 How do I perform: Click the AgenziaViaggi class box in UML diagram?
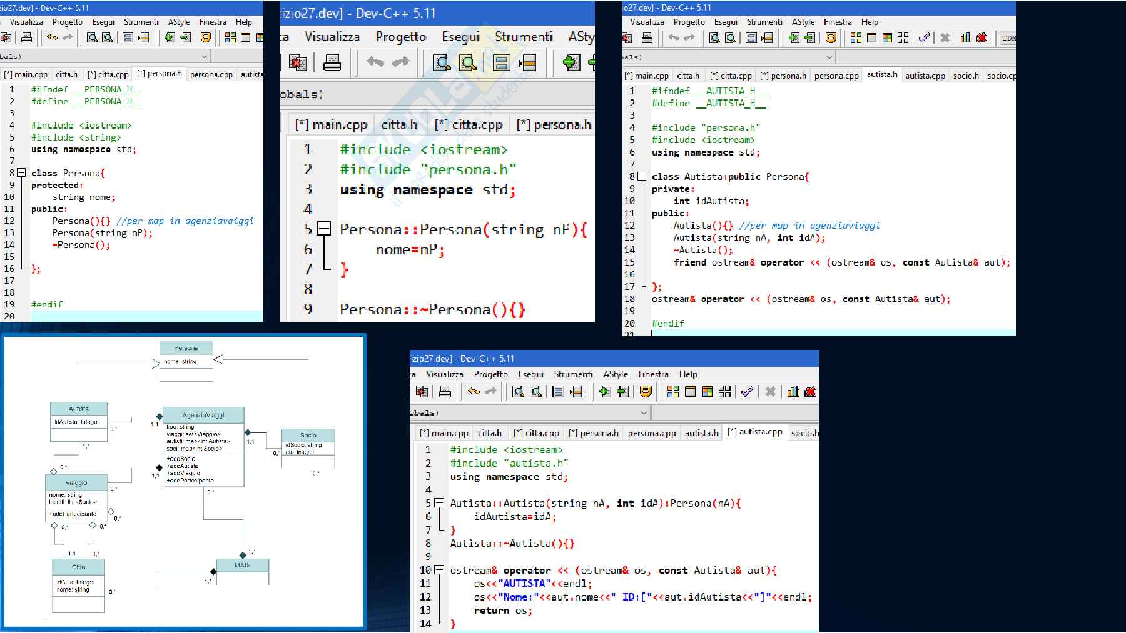pyautogui.click(x=203, y=415)
